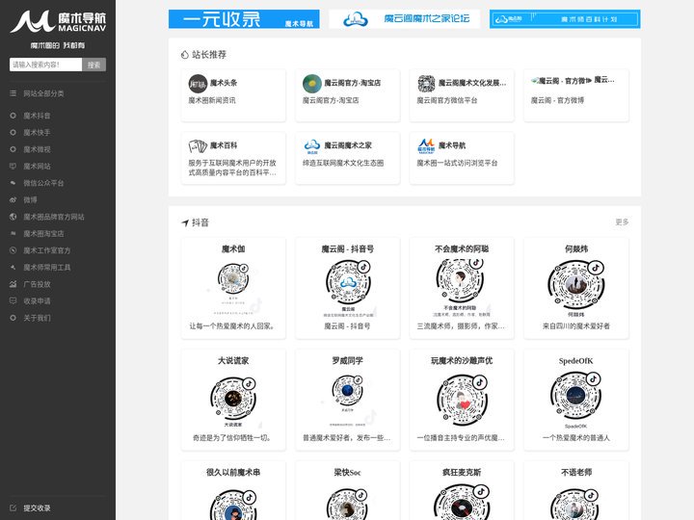Focus the sidebar search input field

click(45, 65)
